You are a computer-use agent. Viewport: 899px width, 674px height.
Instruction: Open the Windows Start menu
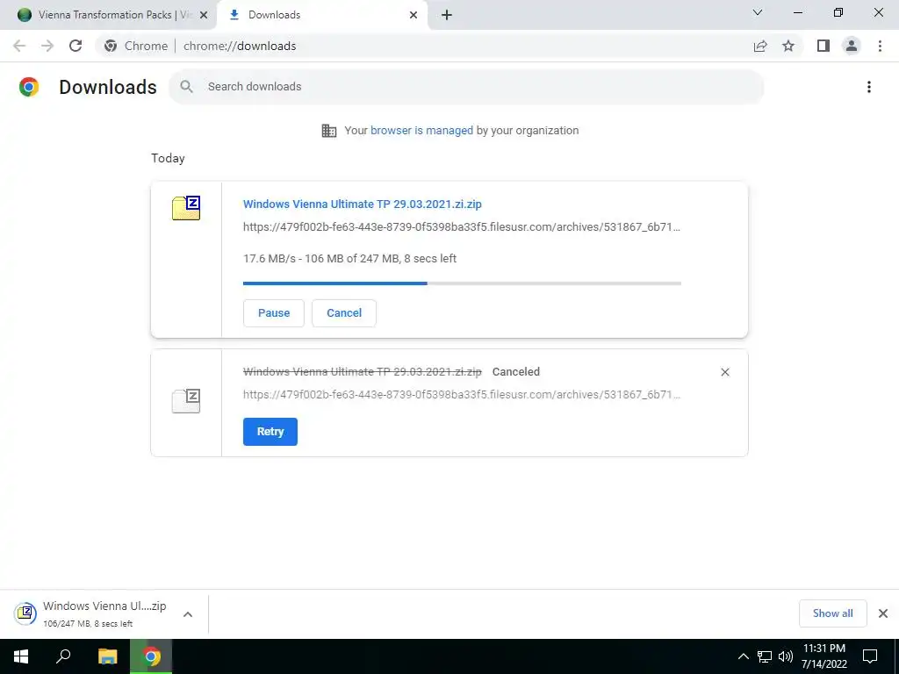point(21,656)
